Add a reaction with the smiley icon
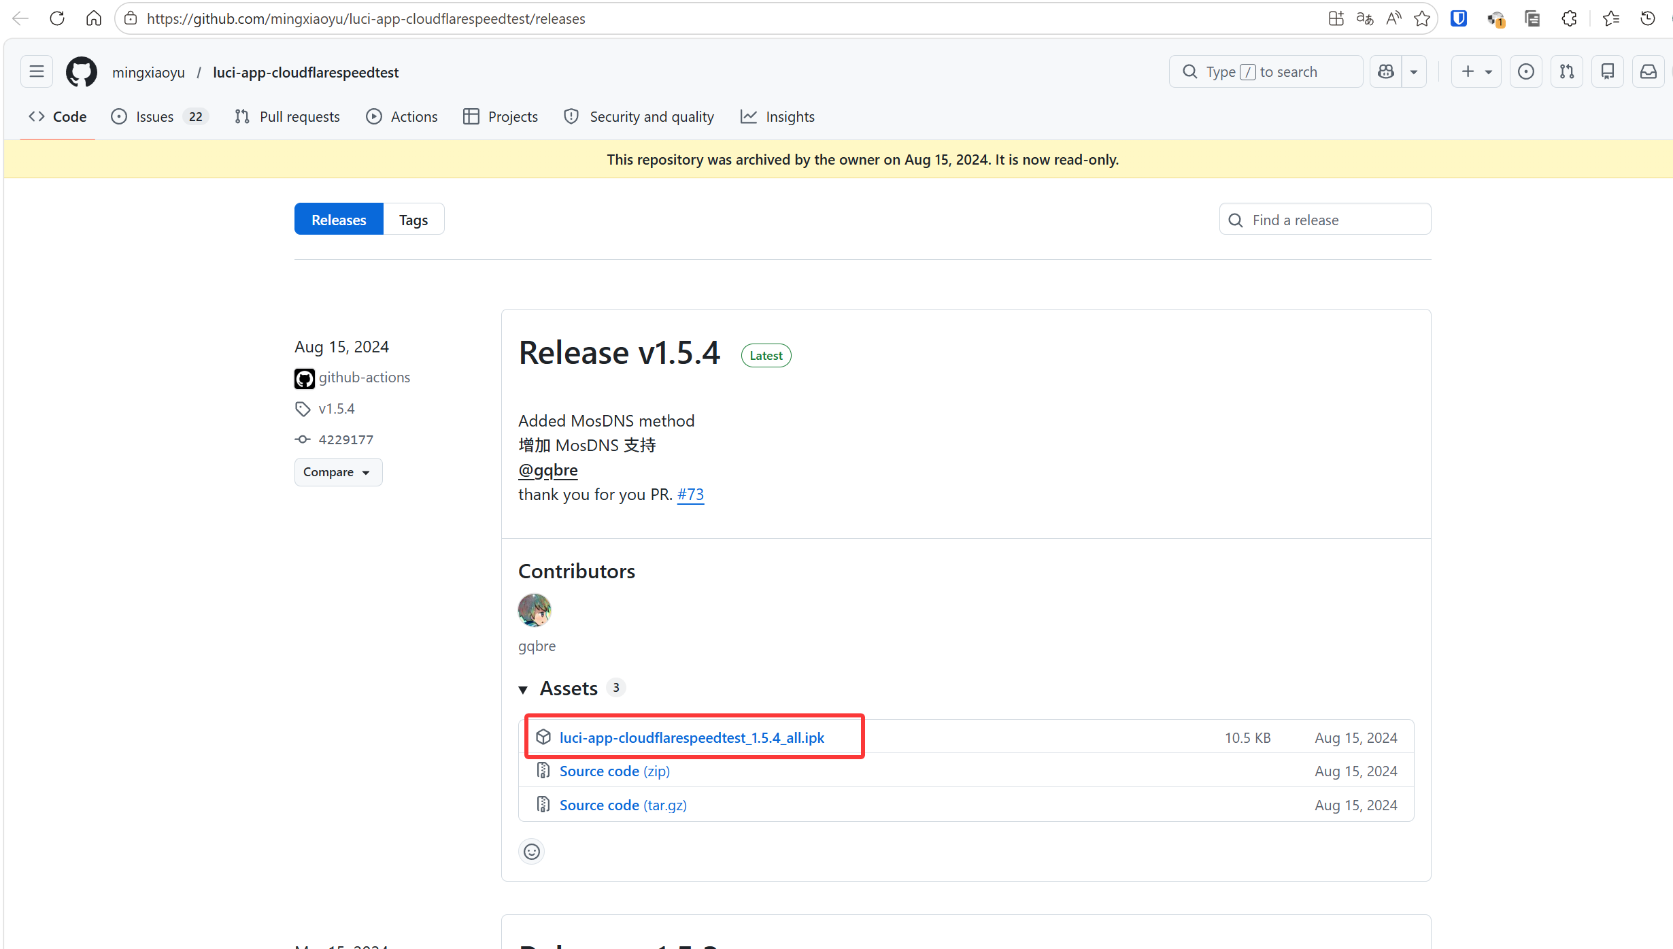The width and height of the screenshot is (1673, 949). [x=532, y=852]
